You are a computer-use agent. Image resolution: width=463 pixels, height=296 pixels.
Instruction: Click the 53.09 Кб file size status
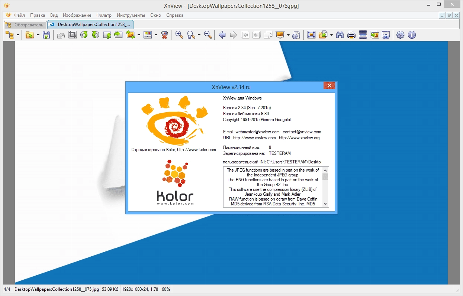pos(110,289)
